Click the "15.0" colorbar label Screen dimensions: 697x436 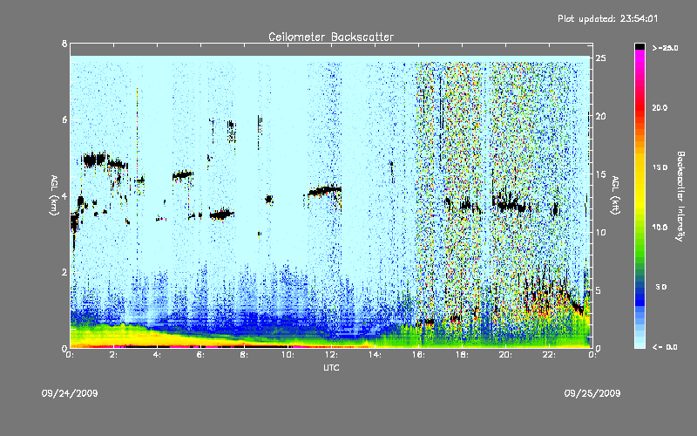coord(660,167)
